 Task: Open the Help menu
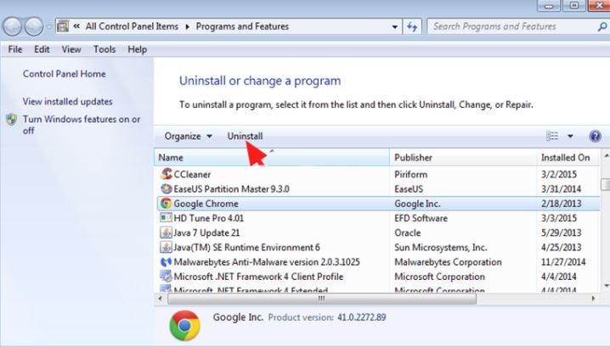pyautogui.click(x=138, y=49)
